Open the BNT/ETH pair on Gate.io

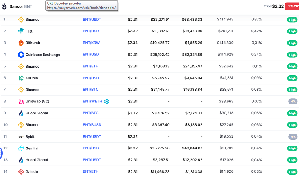click(x=91, y=172)
